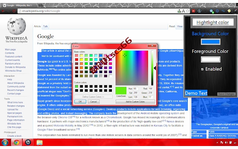Switch to the Talk tab
Image resolution: width=238 pixels, height=149 pixels.
pyautogui.click(x=45, y=26)
